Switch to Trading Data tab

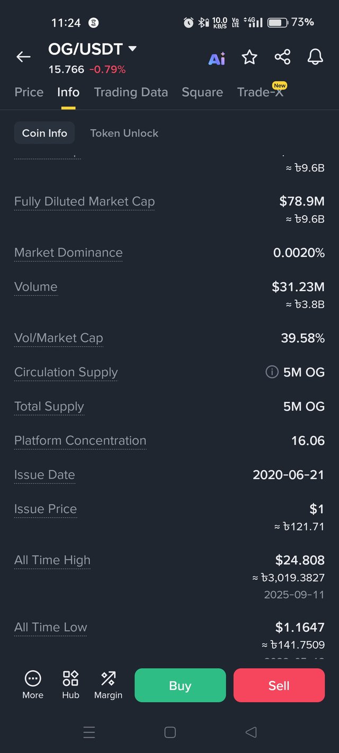pyautogui.click(x=131, y=92)
